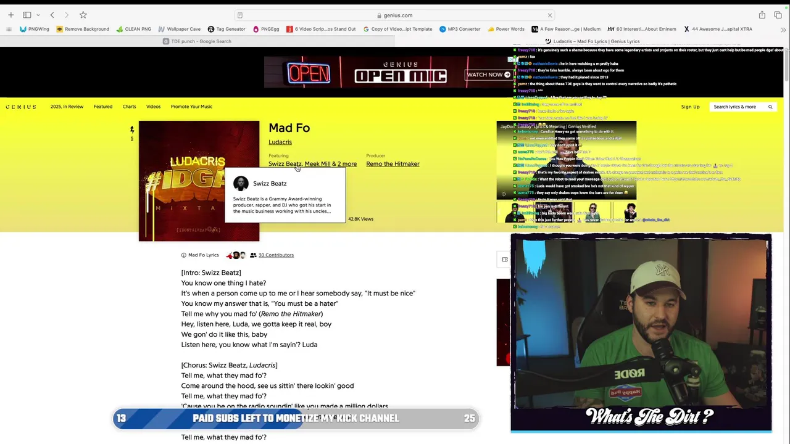Click Watch Now on Open Mic ad
790x444 pixels.
point(489,75)
